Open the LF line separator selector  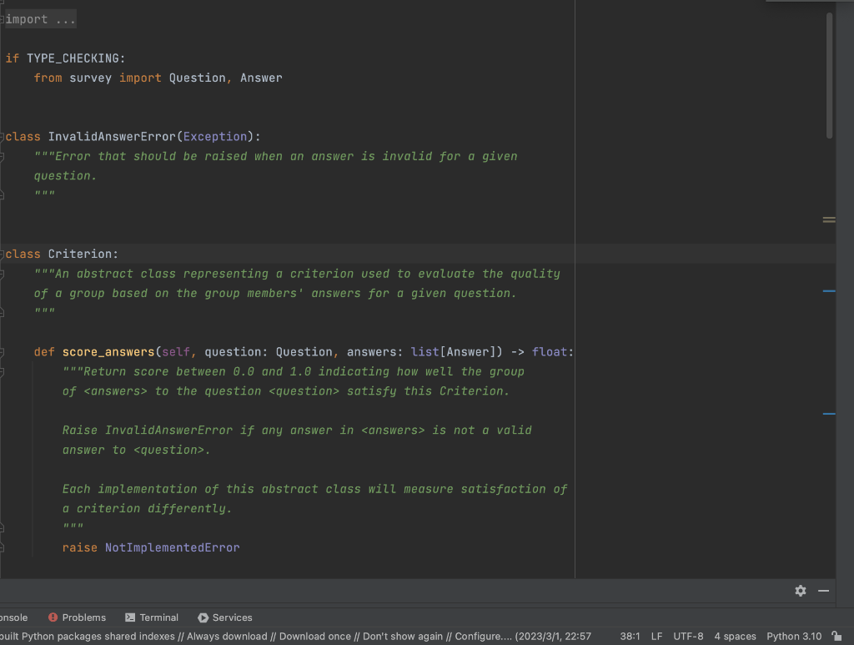click(656, 636)
